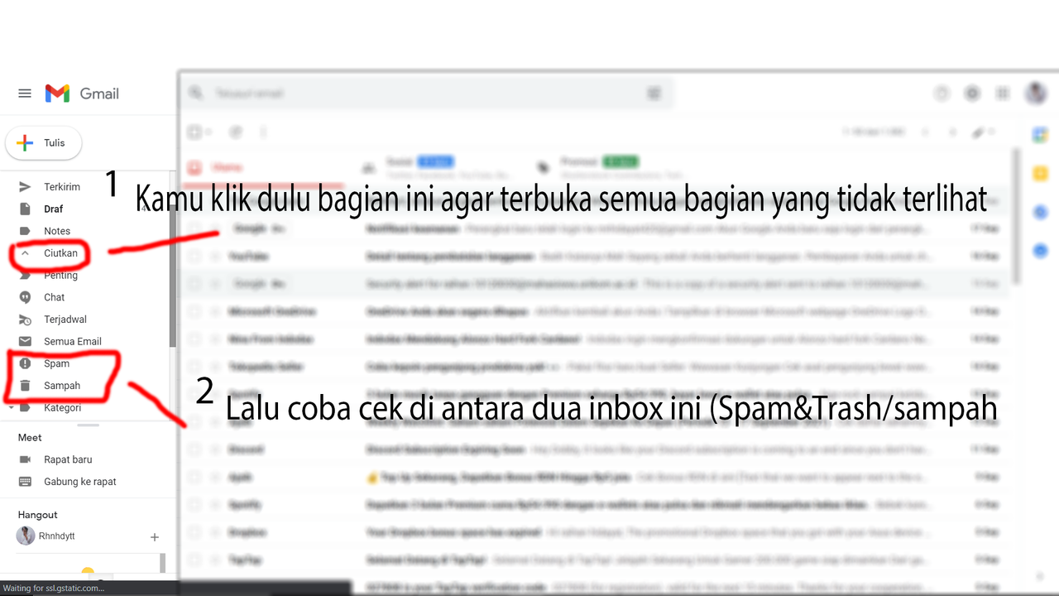The image size is (1059, 596).
Task: Star the TapTap email row
Action: (x=214, y=560)
